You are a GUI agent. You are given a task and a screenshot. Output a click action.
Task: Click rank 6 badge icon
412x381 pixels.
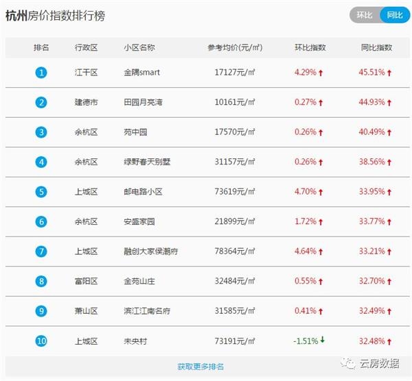pos(41,221)
